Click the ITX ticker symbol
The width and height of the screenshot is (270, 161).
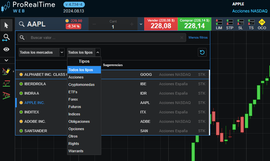click(143, 112)
